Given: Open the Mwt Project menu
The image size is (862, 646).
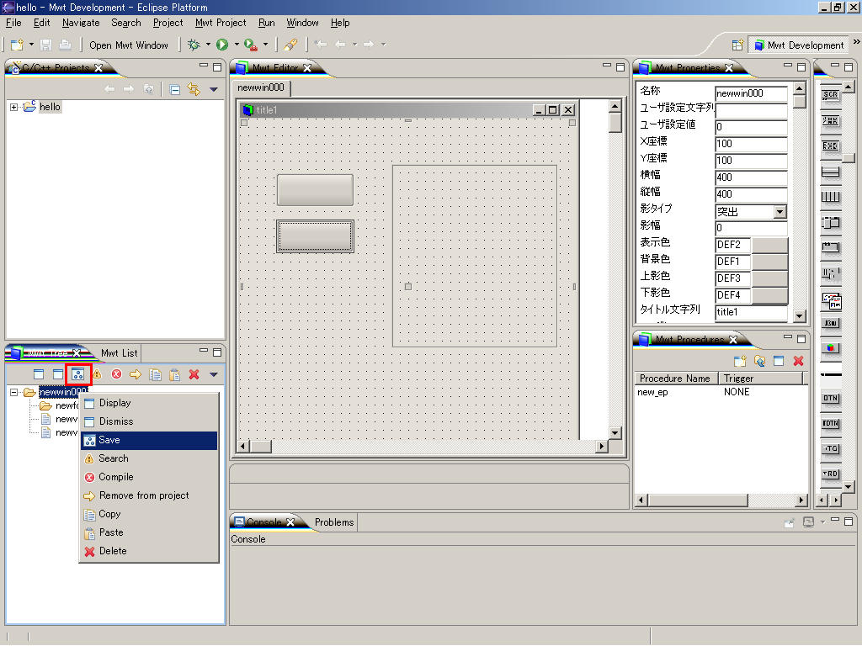Looking at the screenshot, I should 221,23.
